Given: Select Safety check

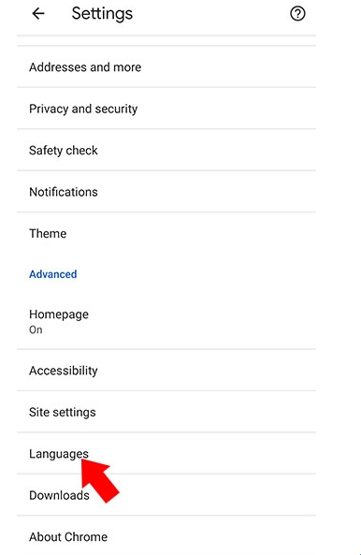Looking at the screenshot, I should pyautogui.click(x=166, y=150).
